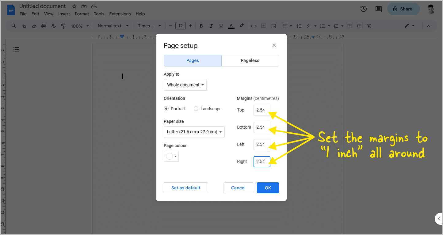Open the Extensions menu

coord(120,14)
